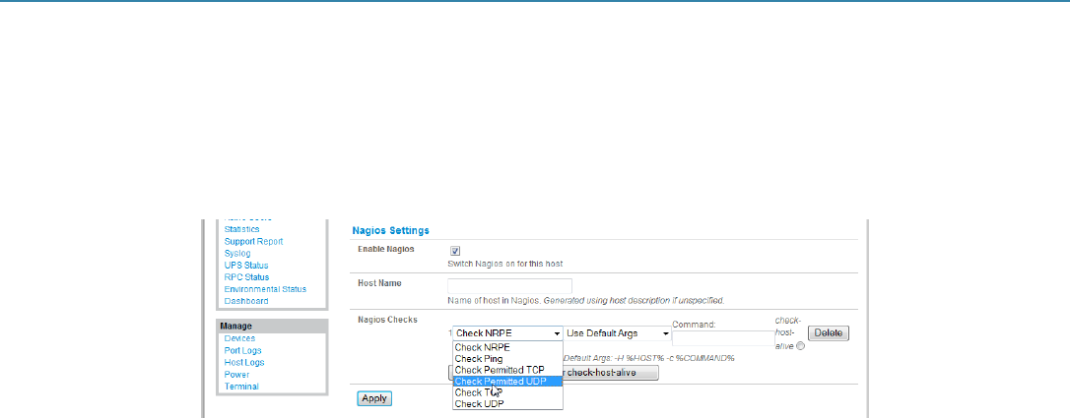This screenshot has width=1070, height=418.
Task: Open RPC Status page
Action: tap(246, 277)
